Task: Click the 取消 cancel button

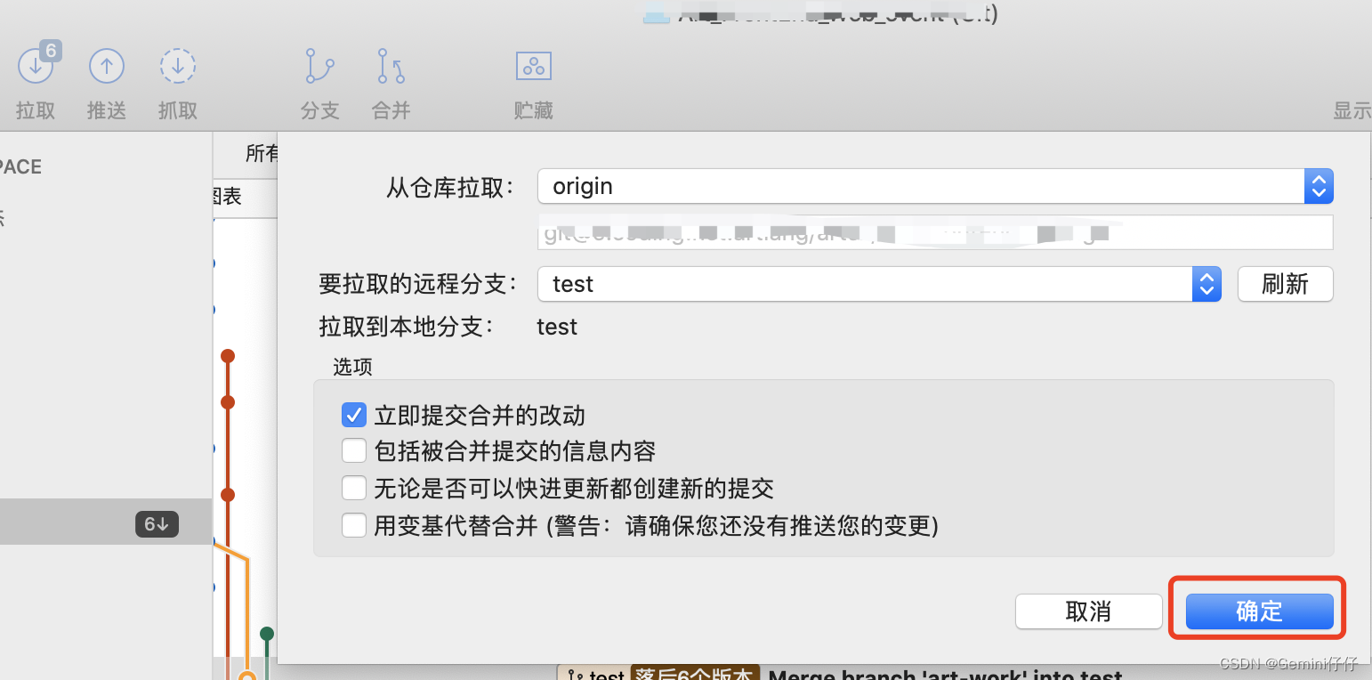Action: (1088, 611)
